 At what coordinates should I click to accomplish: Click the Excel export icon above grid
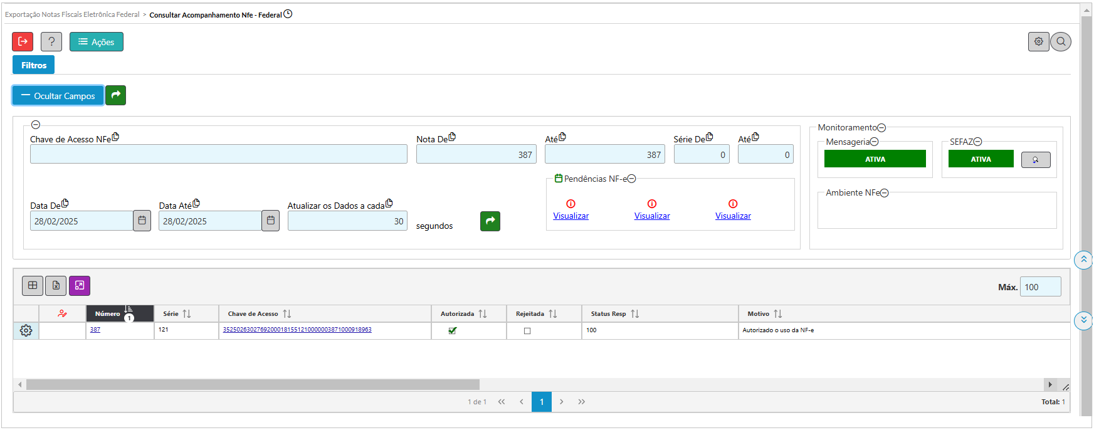coord(56,286)
